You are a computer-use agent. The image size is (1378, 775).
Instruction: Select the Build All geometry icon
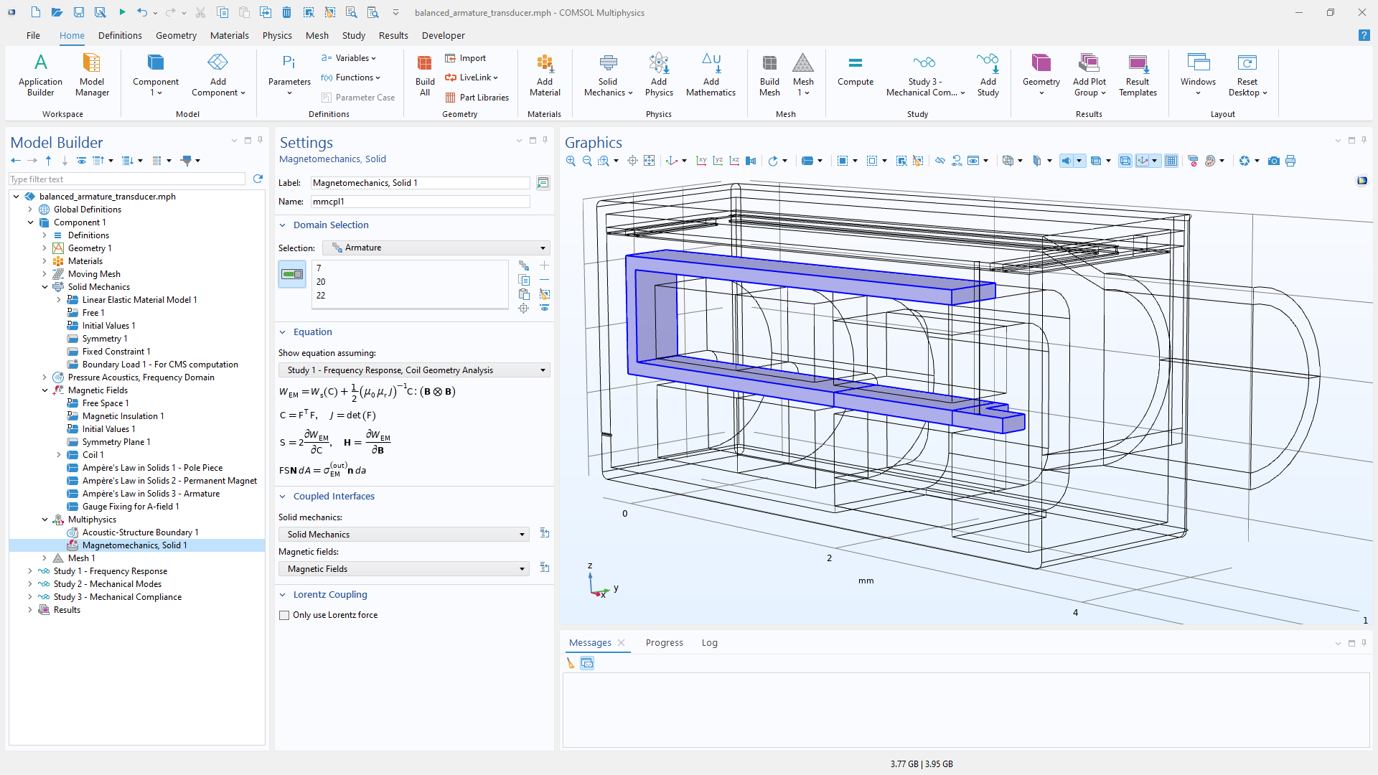click(x=424, y=74)
